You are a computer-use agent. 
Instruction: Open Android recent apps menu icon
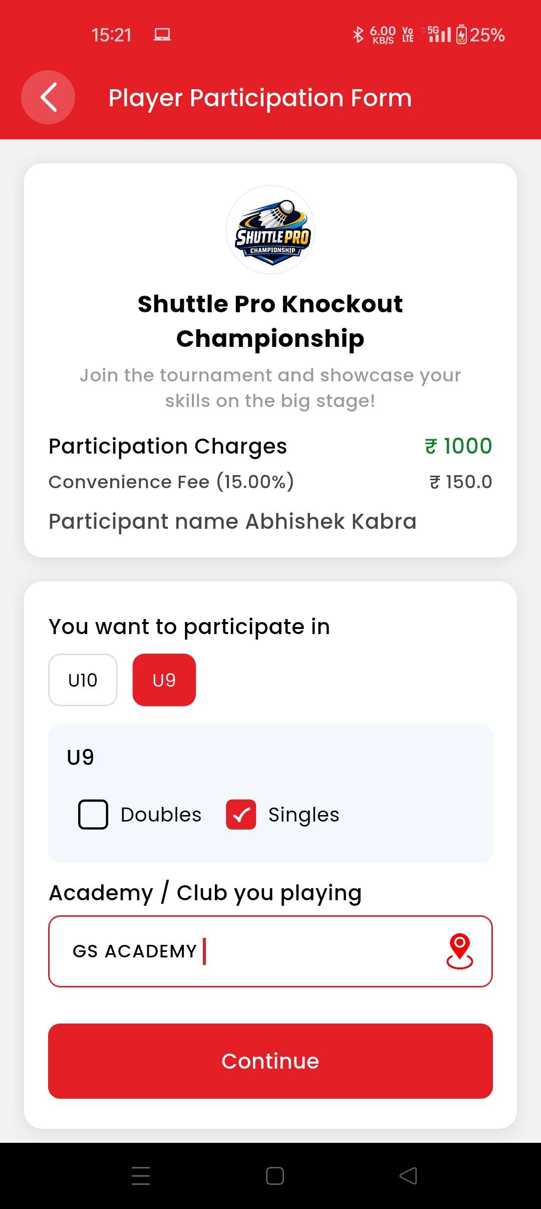pos(141,1175)
